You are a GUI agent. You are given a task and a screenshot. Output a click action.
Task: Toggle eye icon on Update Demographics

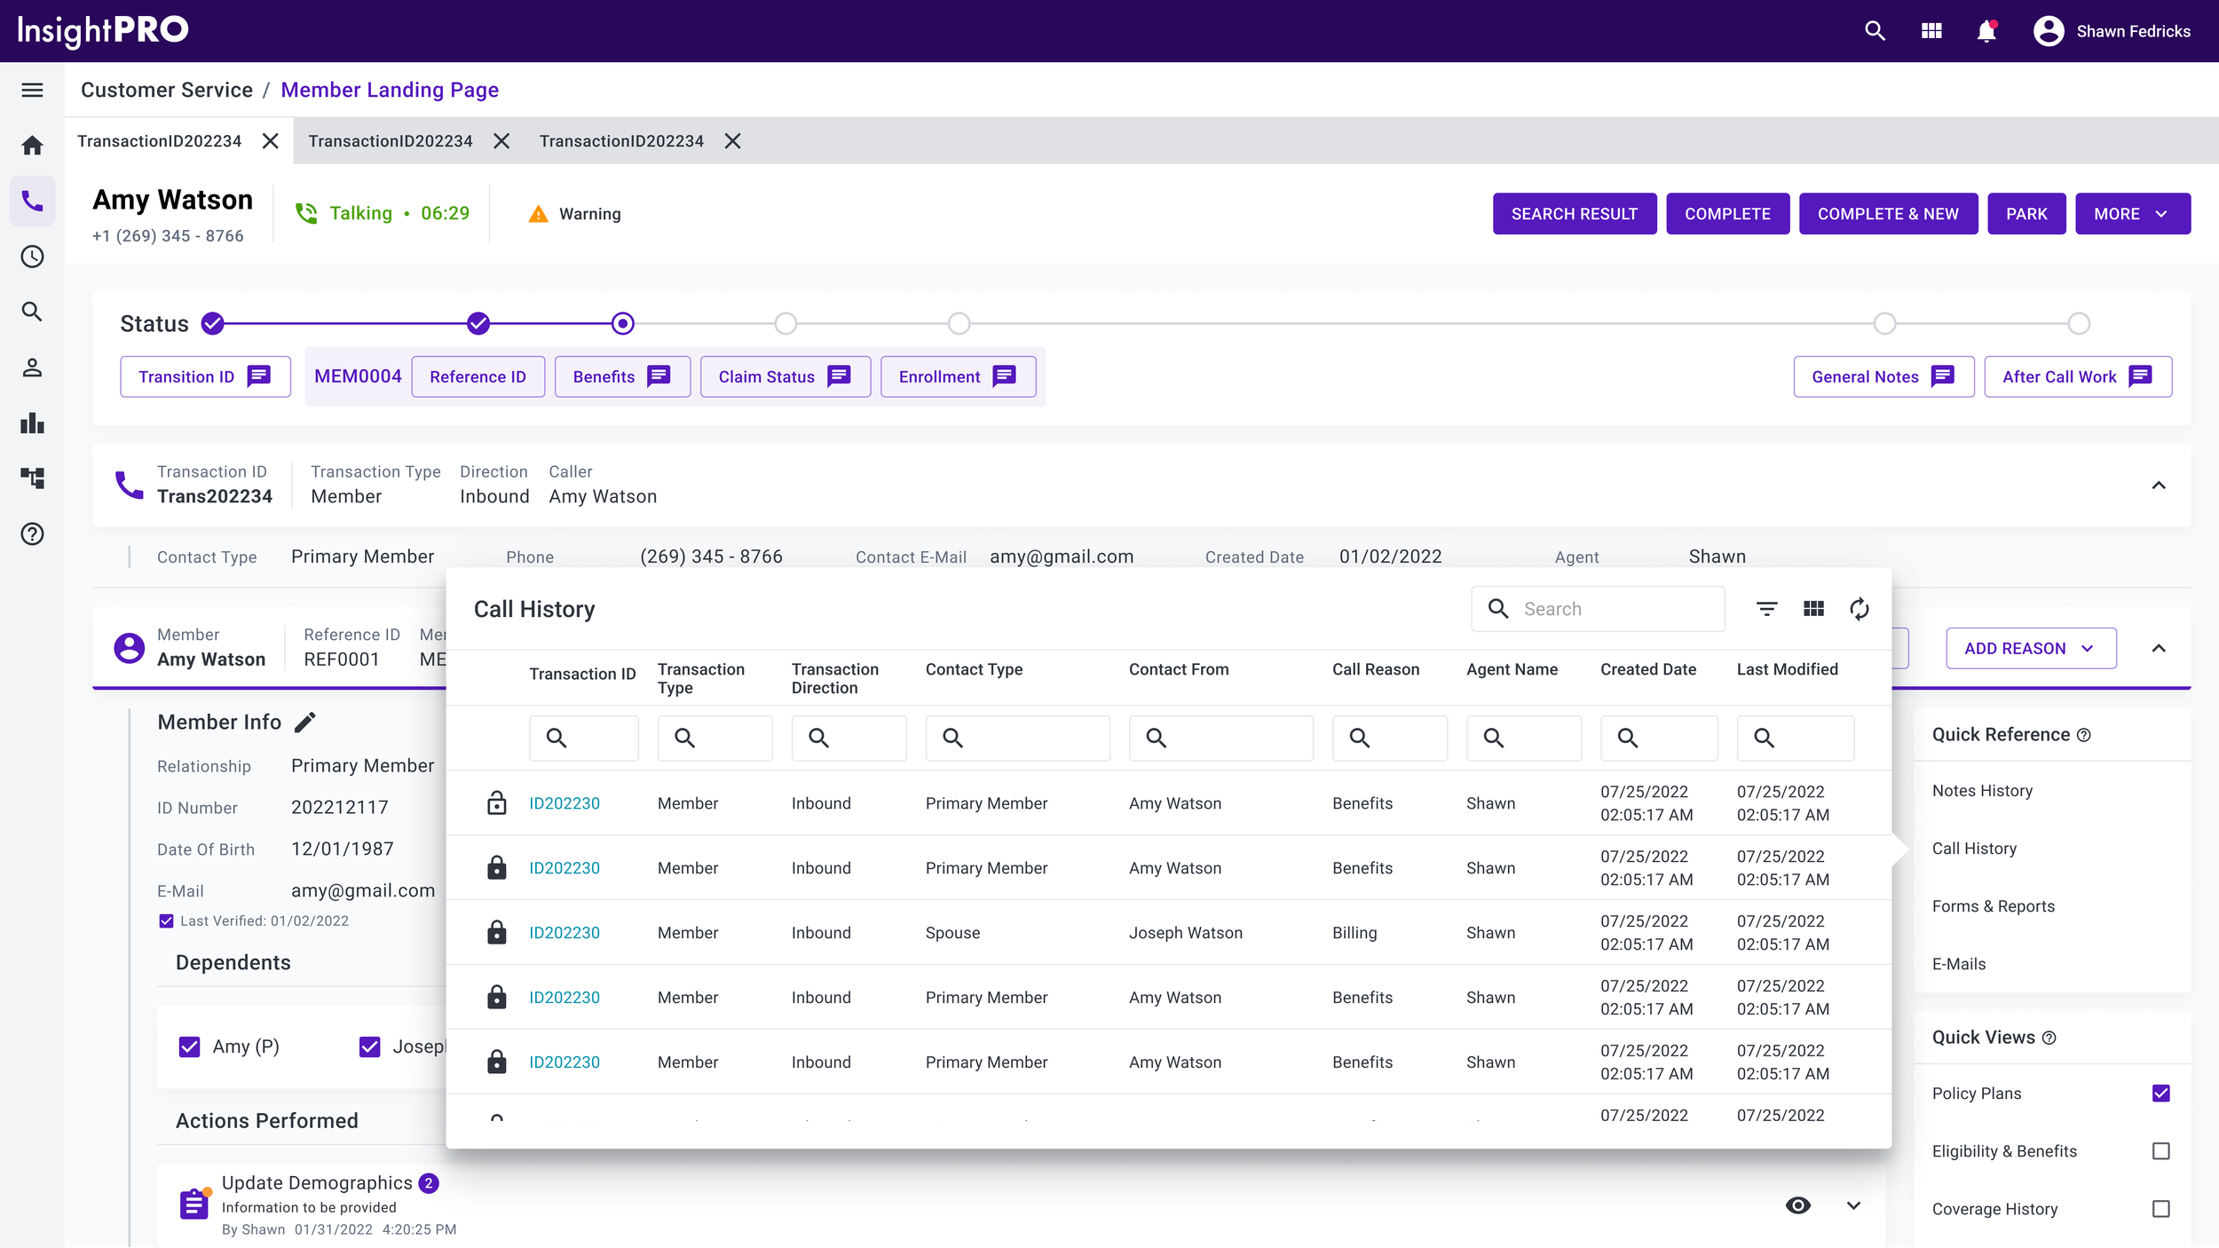pyautogui.click(x=1797, y=1205)
